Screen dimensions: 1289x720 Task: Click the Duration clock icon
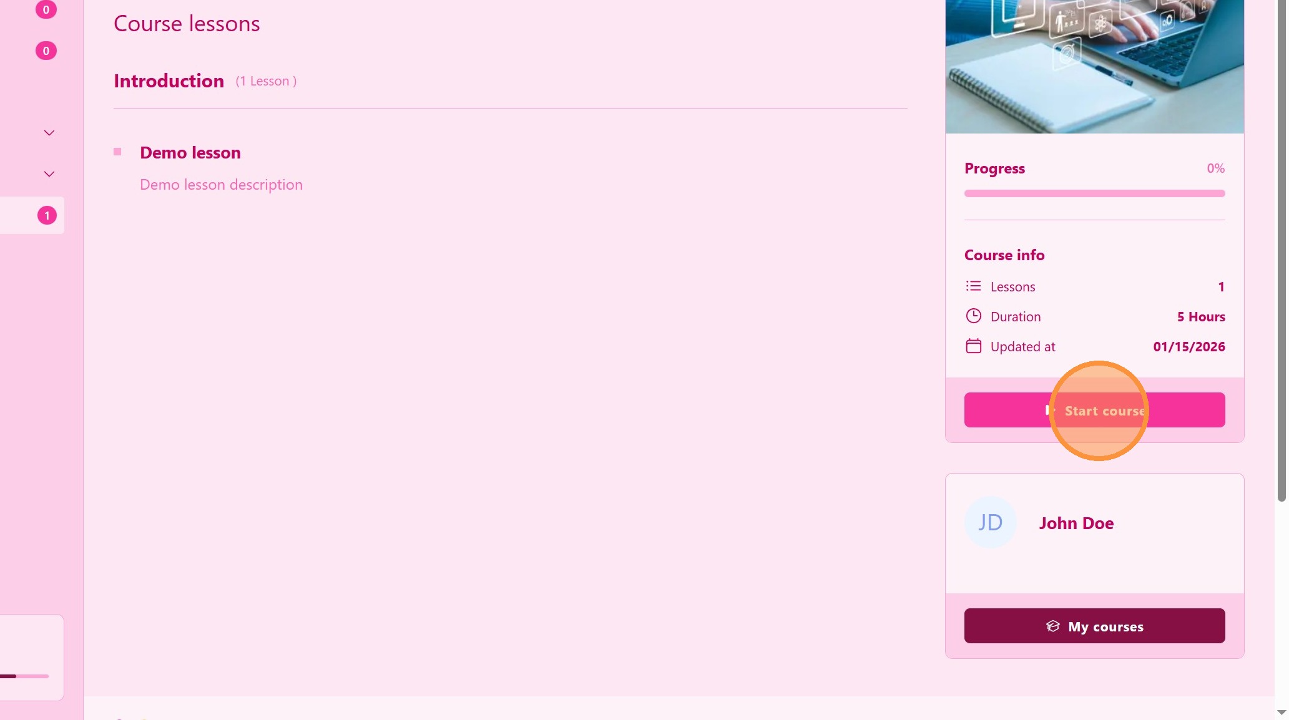[x=973, y=316]
